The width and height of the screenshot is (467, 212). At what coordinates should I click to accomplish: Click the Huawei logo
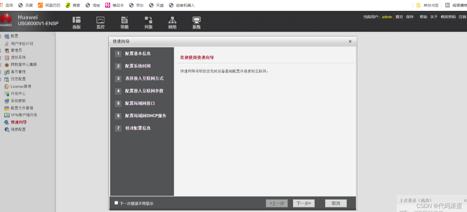(6, 20)
